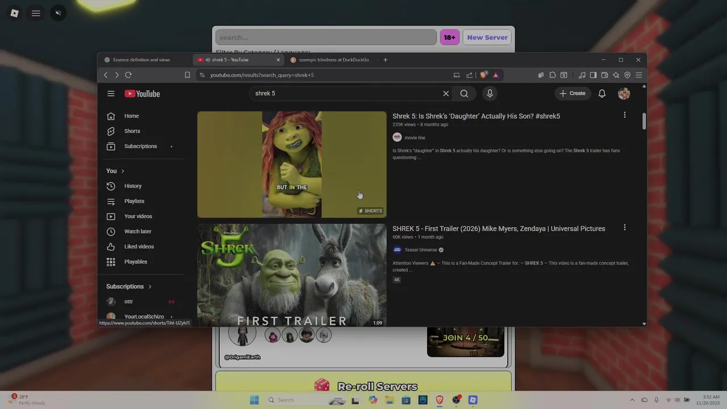The image size is (727, 409).
Task: Click New Server in the Roblox window
Action: click(x=487, y=37)
